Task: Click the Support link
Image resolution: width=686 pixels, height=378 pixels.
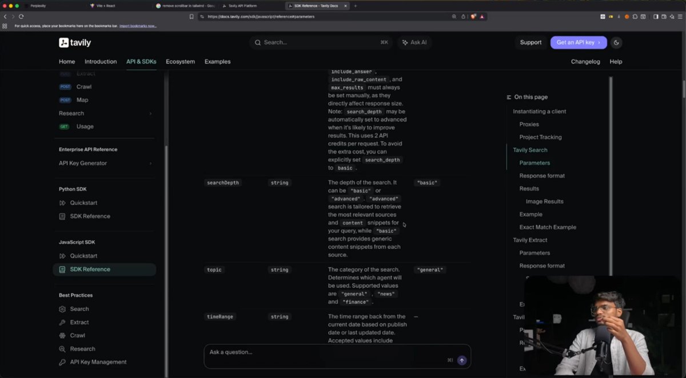Action: (531, 42)
